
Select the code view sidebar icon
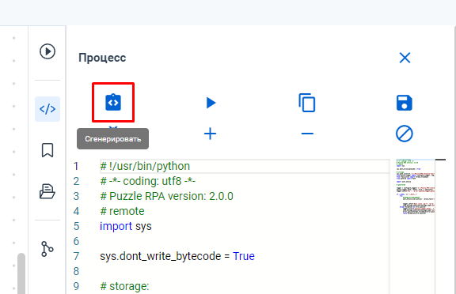[47, 109]
